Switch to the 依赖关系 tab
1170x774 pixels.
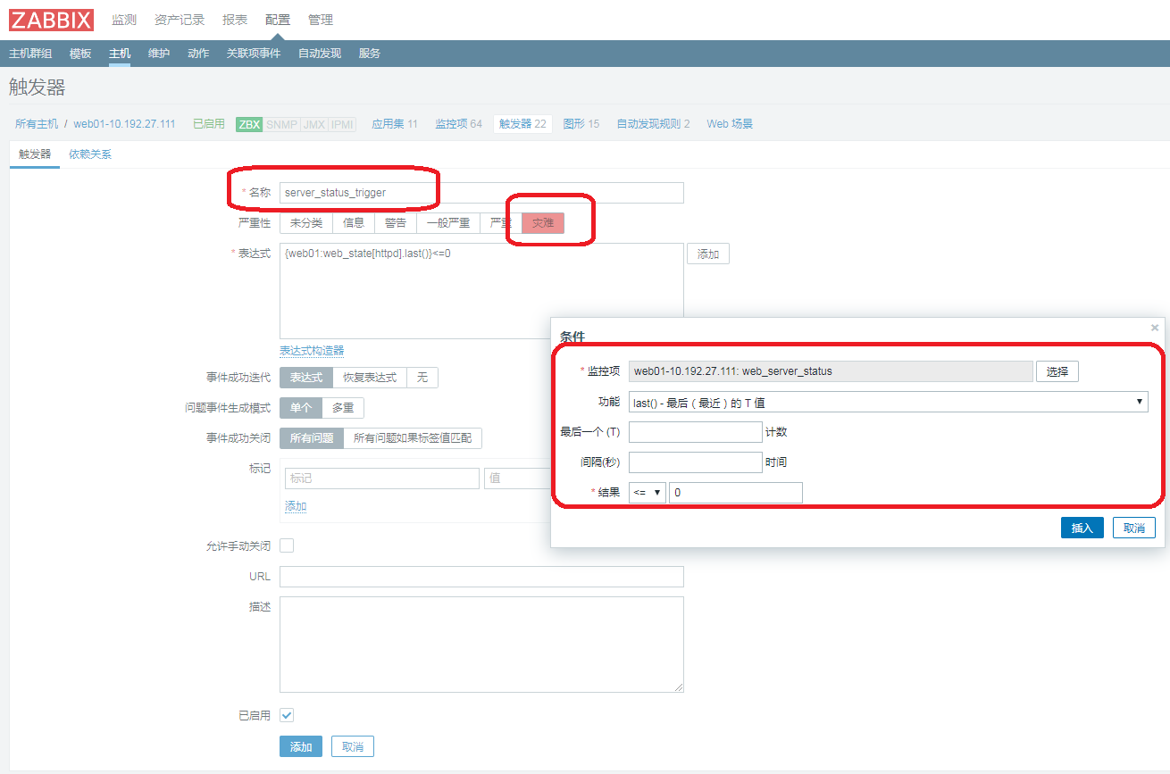[x=90, y=154]
